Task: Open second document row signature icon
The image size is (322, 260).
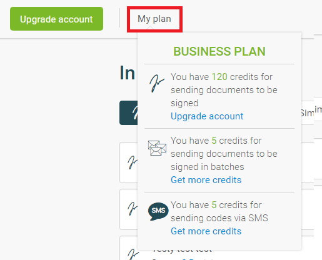Action: 133,209
